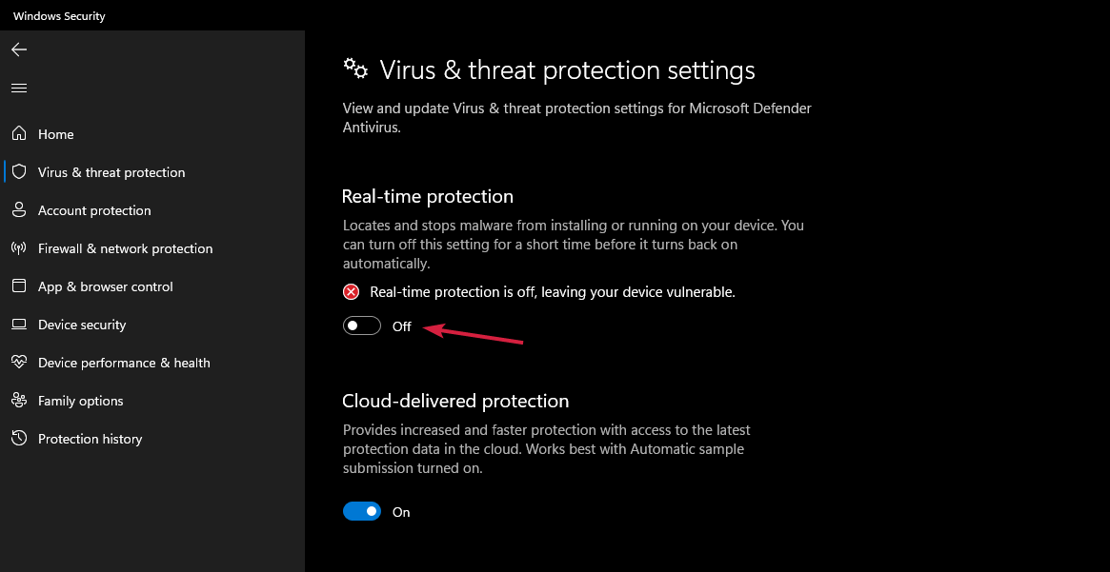Click the red error icon beside warning
The width and height of the screenshot is (1110, 572).
coord(352,292)
